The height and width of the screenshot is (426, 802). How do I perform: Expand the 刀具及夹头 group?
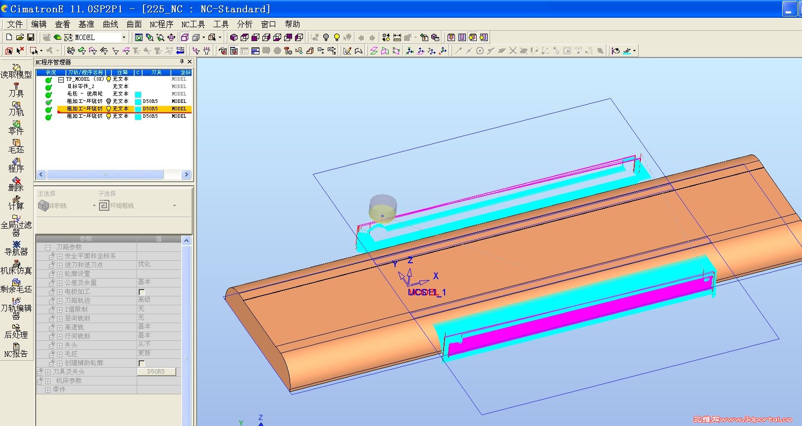pyautogui.click(x=48, y=372)
